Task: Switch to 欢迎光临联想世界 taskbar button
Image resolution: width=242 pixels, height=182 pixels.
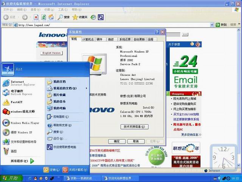Action: point(120,179)
